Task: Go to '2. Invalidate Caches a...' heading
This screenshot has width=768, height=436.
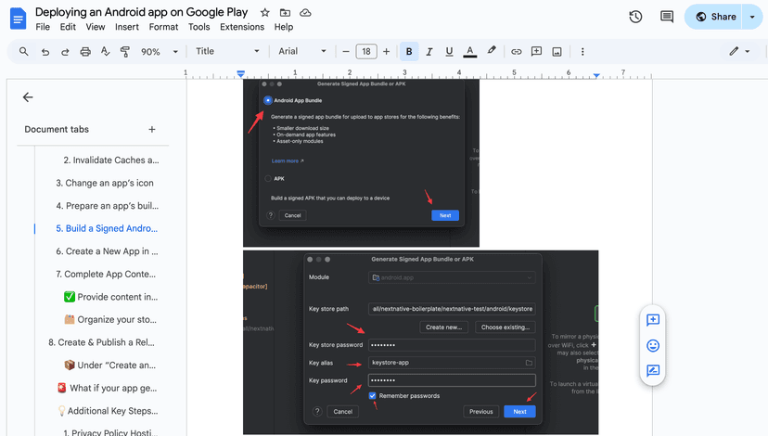Action: pos(111,160)
